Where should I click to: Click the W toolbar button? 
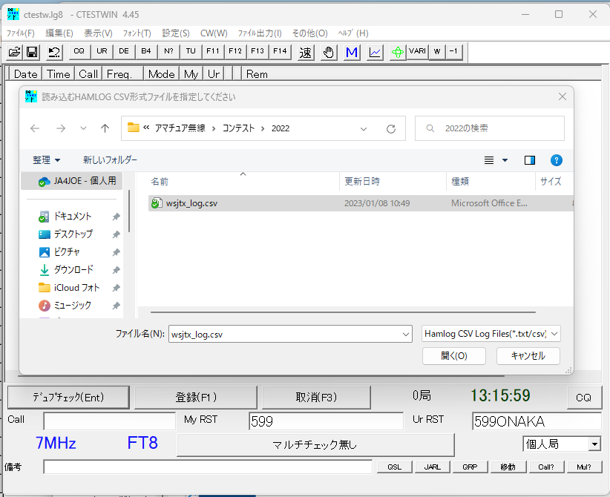coord(437,52)
